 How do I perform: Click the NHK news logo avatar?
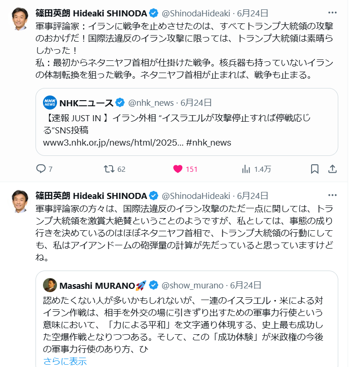pos(50,102)
